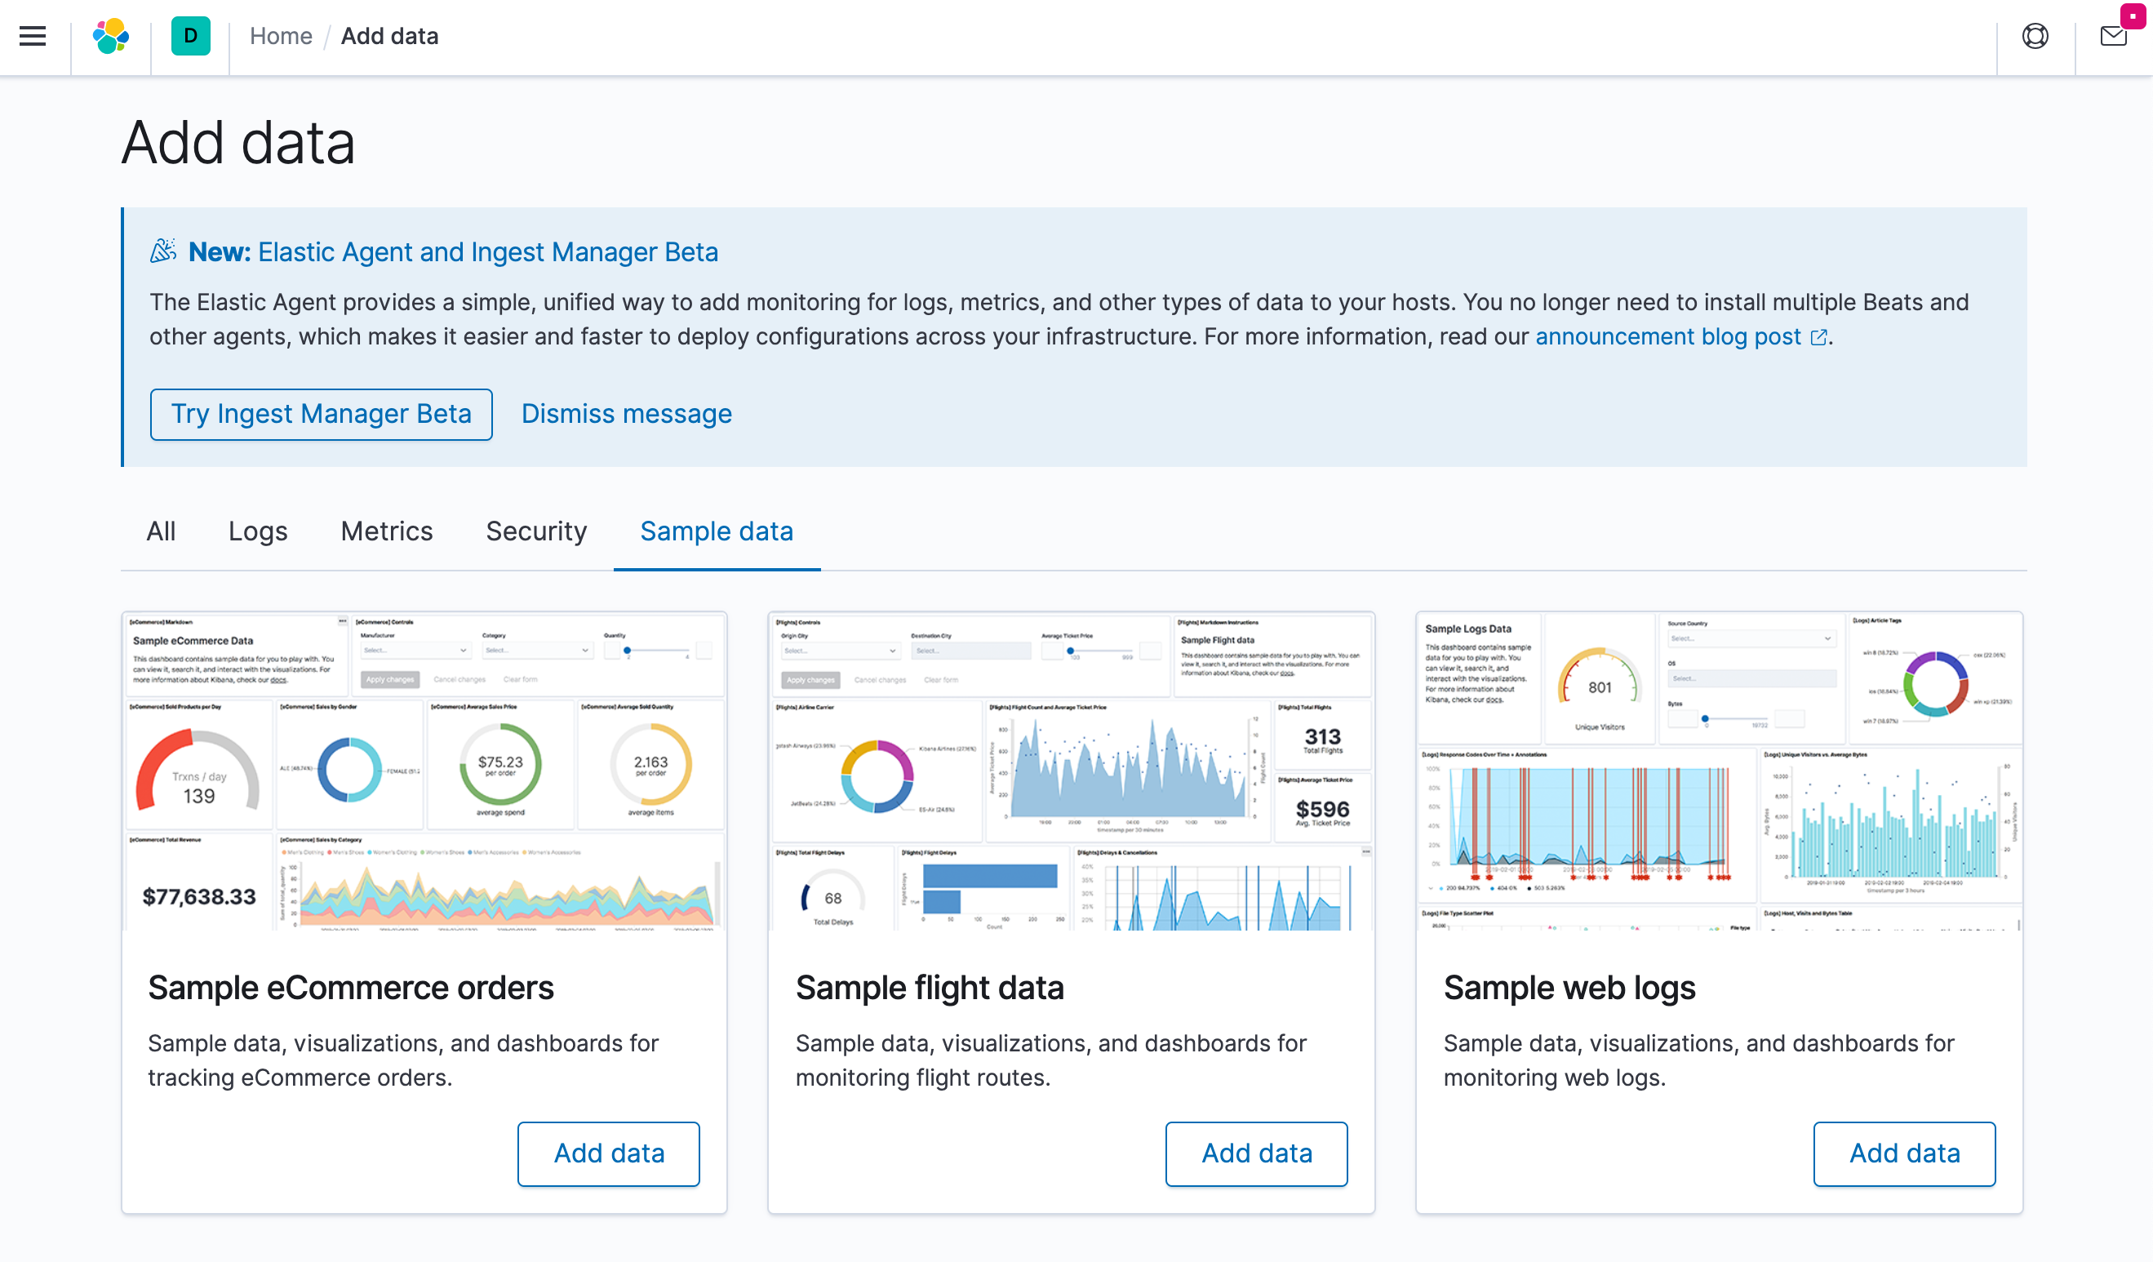
Task: Click the Sample web logs dashboard thumbnail
Action: tap(1718, 771)
